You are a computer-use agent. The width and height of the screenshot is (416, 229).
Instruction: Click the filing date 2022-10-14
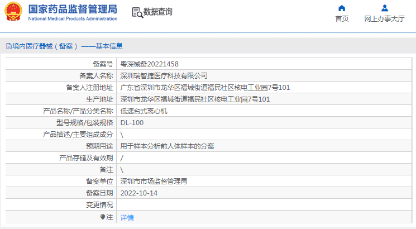pyautogui.click(x=139, y=193)
